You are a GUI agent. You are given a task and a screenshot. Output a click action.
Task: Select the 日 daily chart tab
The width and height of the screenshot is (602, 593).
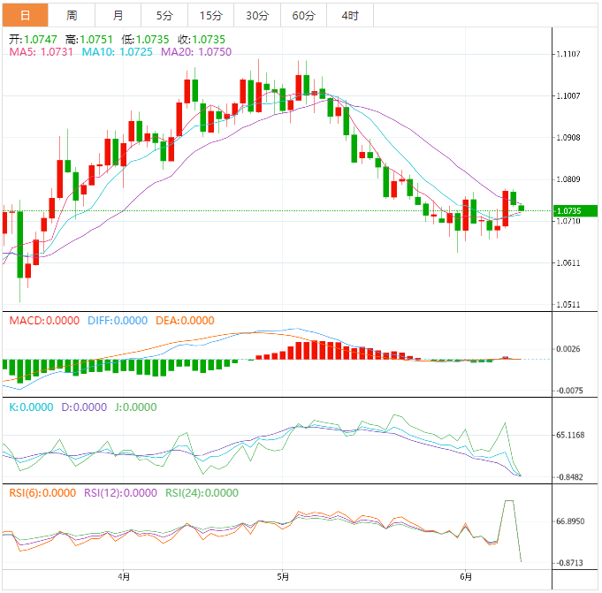coord(24,16)
